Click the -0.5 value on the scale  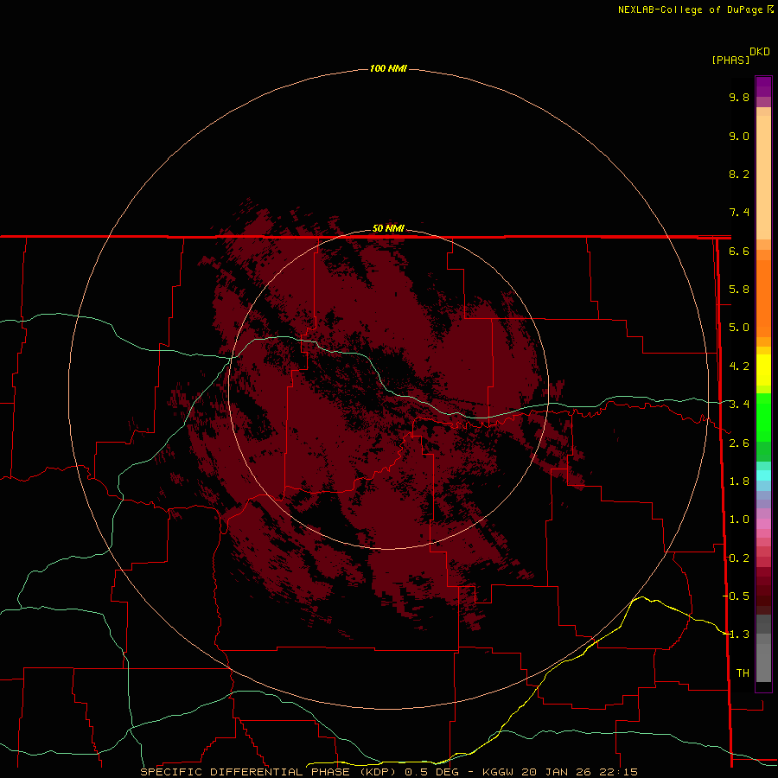point(736,596)
